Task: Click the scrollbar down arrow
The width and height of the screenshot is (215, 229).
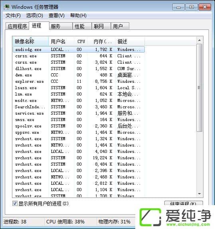Action: click(199, 194)
